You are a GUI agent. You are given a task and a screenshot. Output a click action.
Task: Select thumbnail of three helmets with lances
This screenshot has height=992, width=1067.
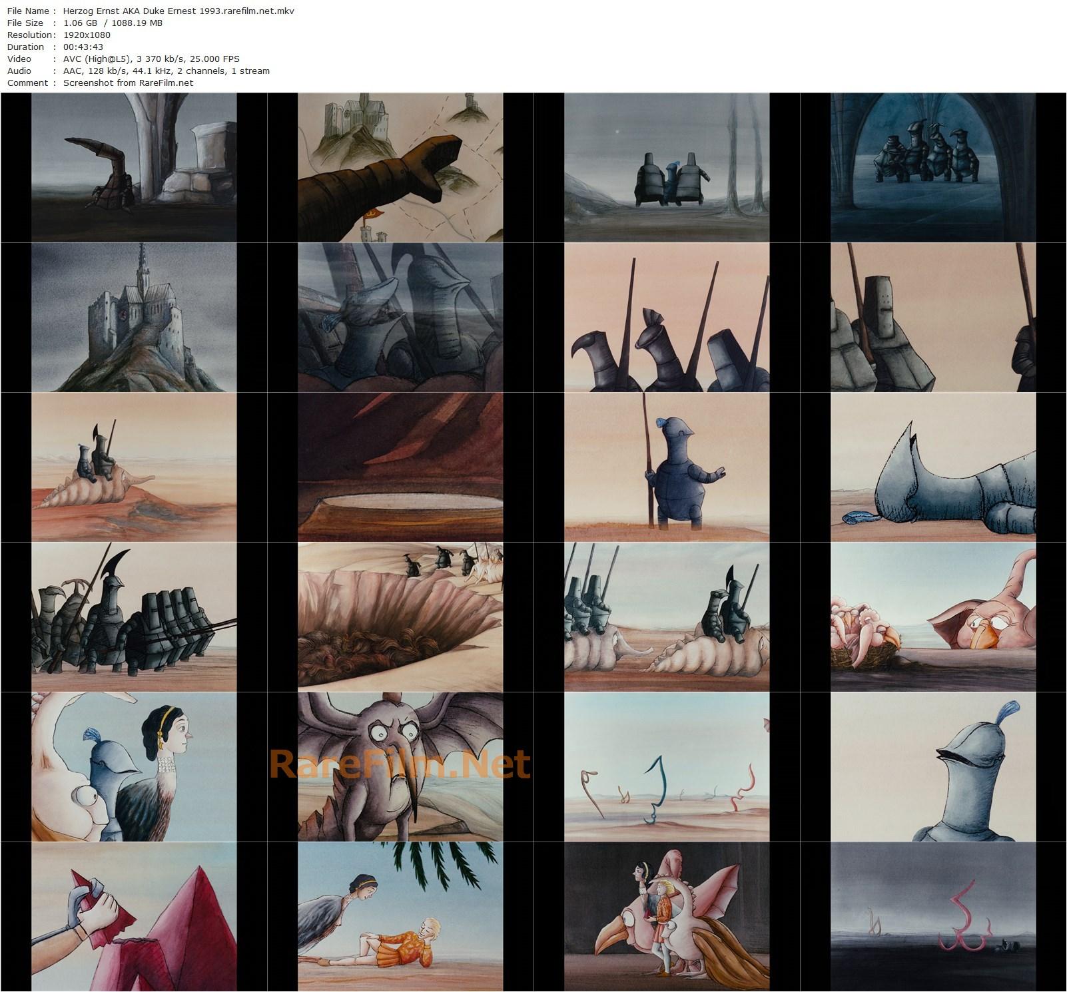point(667,317)
